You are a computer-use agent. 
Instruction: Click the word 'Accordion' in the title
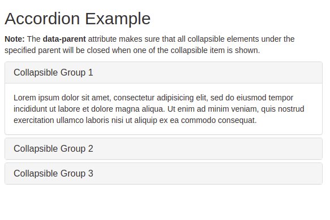[42, 19]
